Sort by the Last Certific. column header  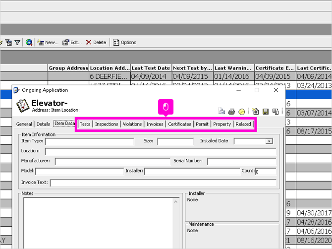click(314, 68)
